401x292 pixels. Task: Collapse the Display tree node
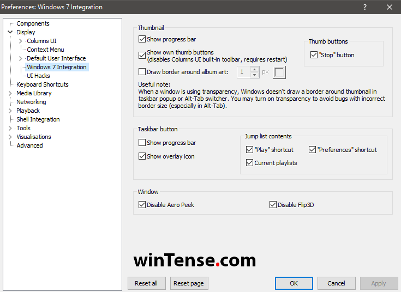click(x=10, y=32)
